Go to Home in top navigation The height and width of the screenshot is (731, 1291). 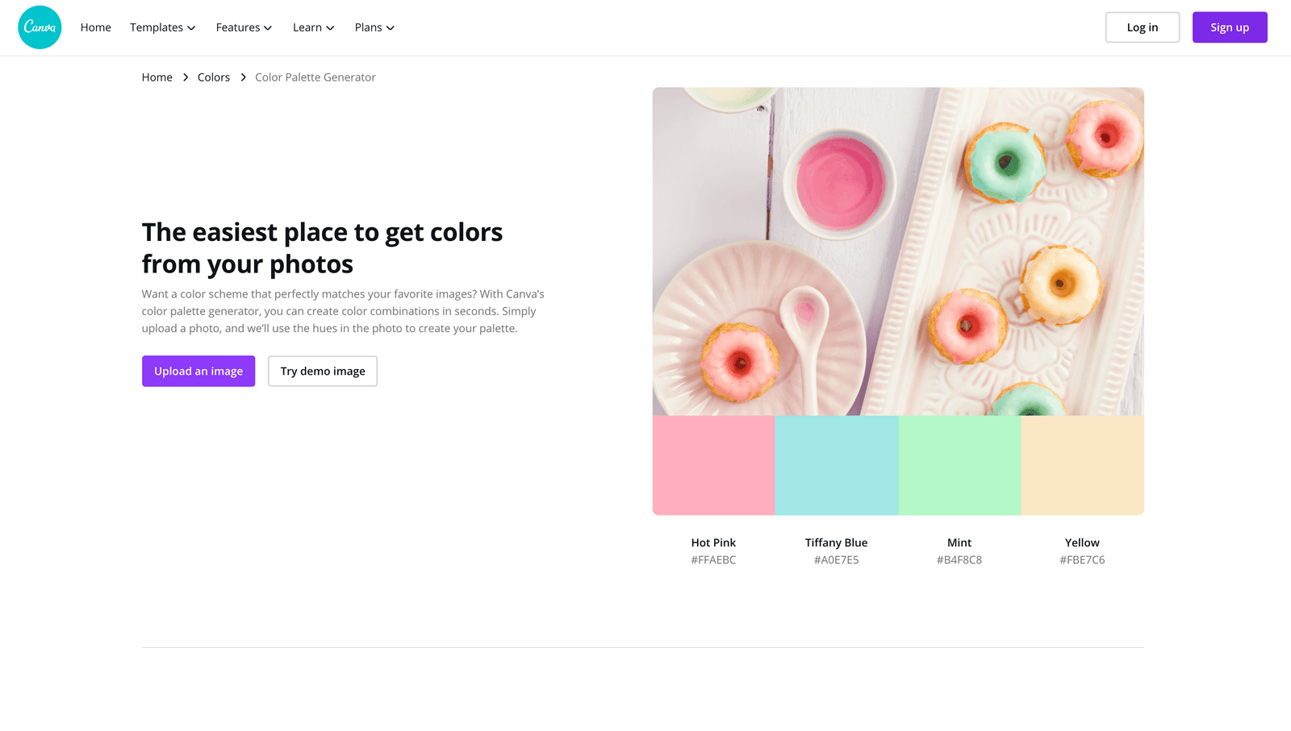point(96,27)
